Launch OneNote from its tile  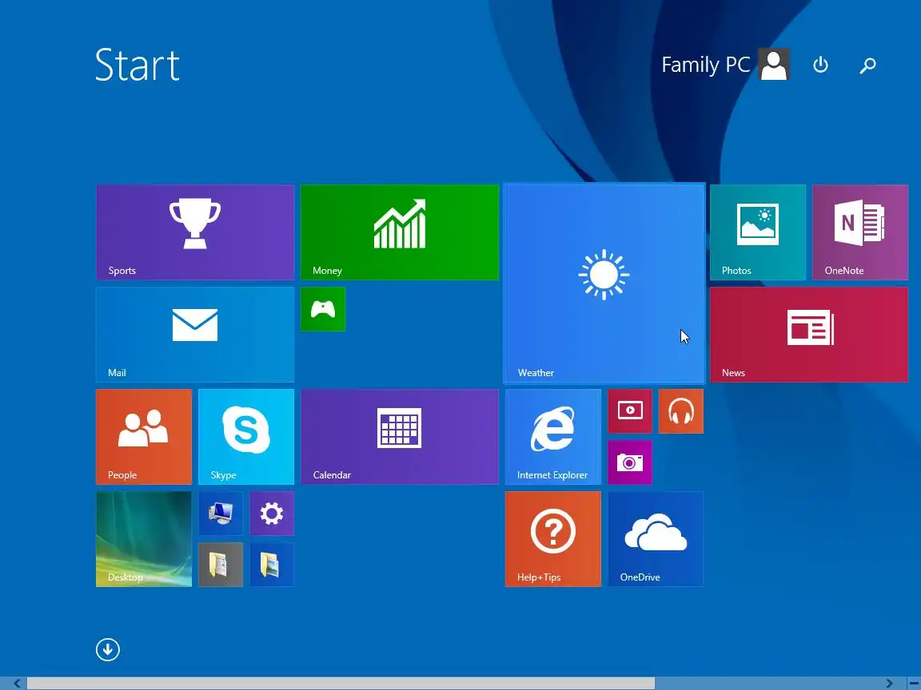tap(860, 232)
